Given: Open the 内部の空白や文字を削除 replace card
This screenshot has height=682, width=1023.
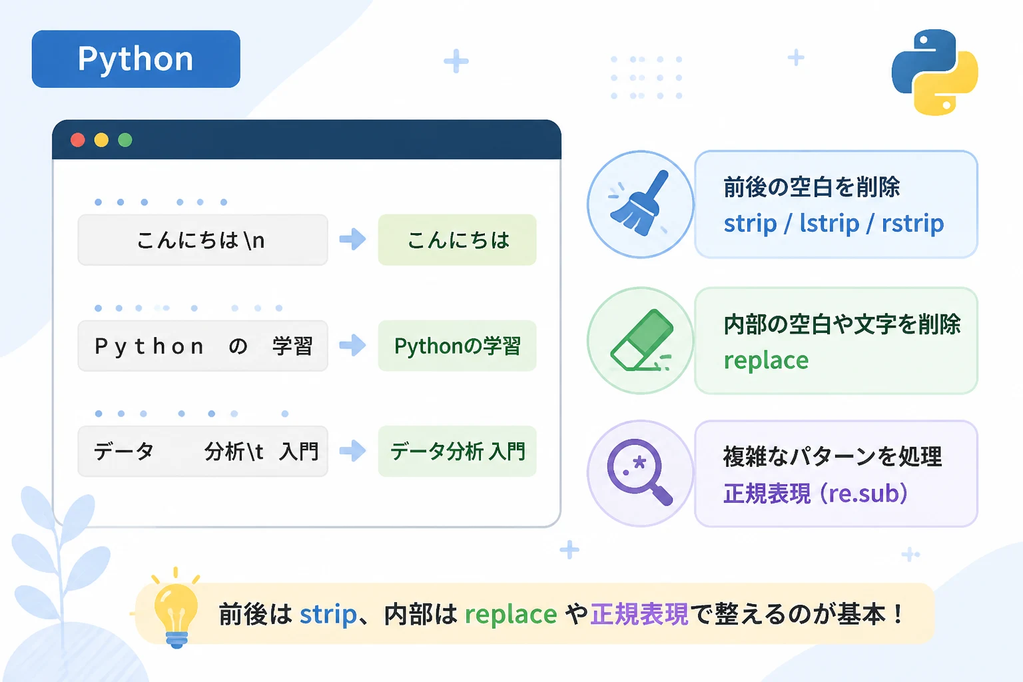Looking at the screenshot, I should coord(836,340).
